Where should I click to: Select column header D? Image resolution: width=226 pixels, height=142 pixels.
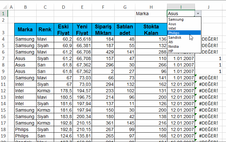(x=63, y=7)
